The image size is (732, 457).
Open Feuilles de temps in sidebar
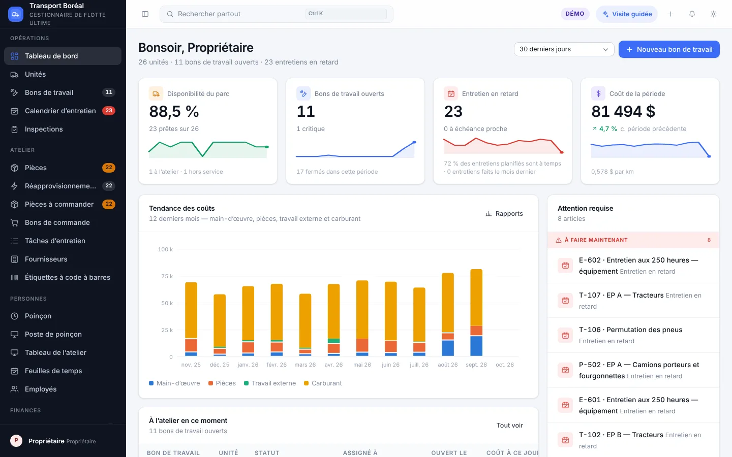click(x=63, y=371)
